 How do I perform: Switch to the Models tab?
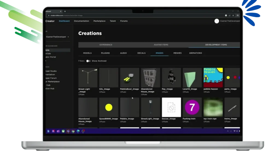pyautogui.click(x=87, y=53)
